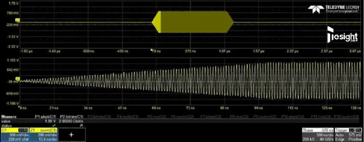Select the Z1 trace marker on the lower grid
This screenshot has height=142, width=364.
tap(18, 79)
